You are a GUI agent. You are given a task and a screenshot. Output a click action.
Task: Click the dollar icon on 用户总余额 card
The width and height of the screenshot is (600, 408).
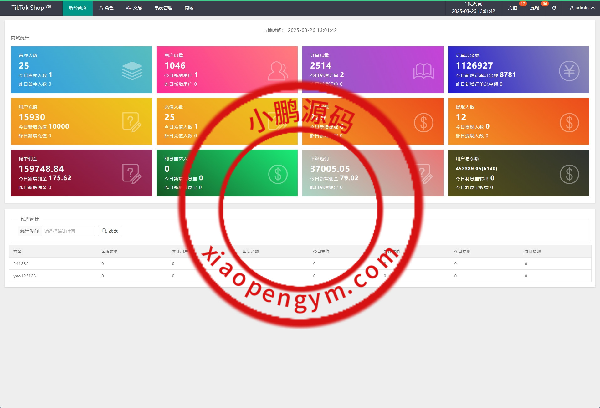click(x=569, y=174)
